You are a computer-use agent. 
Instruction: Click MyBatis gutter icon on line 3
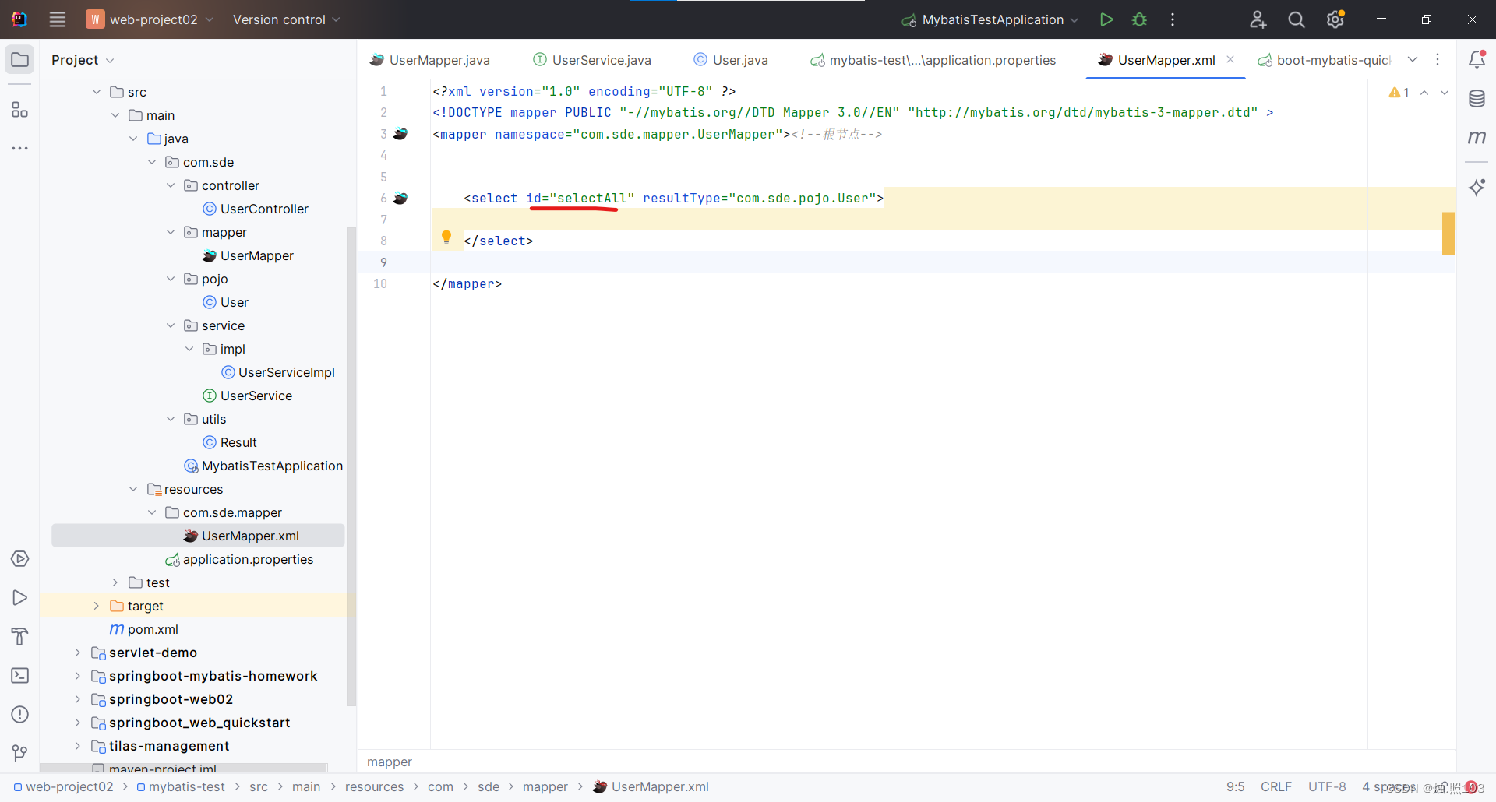click(400, 134)
